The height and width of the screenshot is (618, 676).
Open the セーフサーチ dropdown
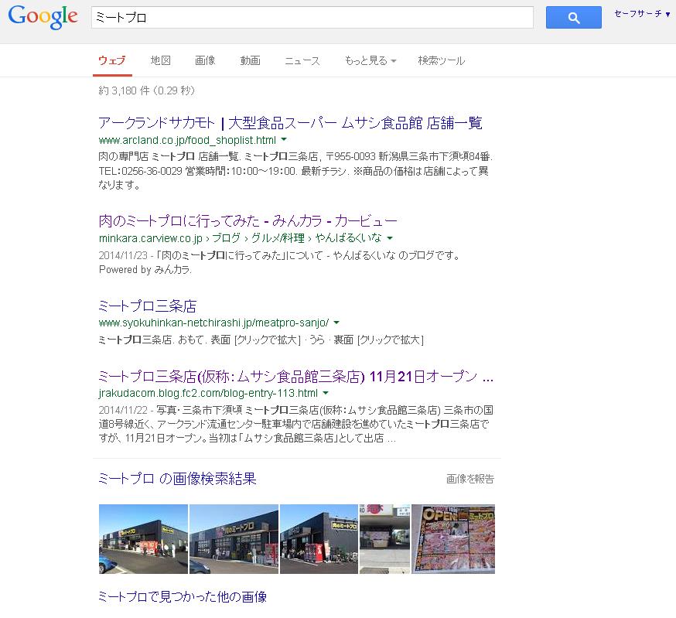642,14
